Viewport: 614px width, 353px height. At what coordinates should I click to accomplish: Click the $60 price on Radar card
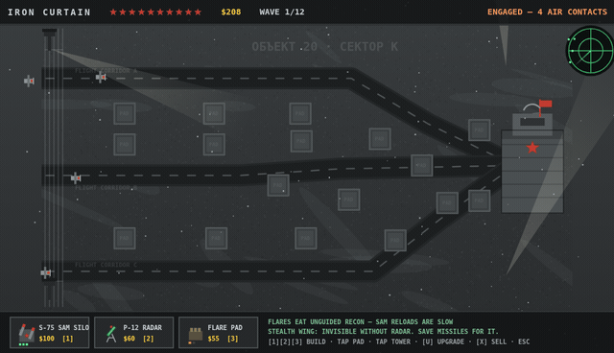click(130, 339)
